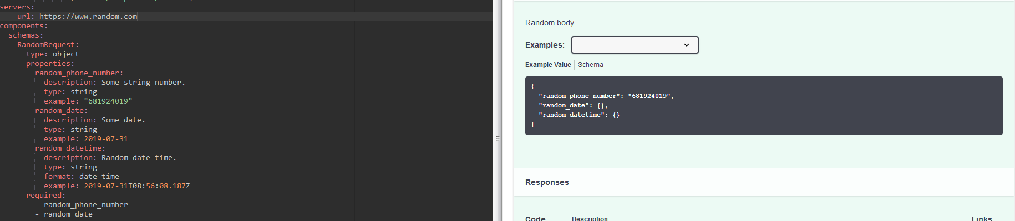Click the 'schemas:' line in the editor
Screen dimensions: 1015x221
(26, 35)
